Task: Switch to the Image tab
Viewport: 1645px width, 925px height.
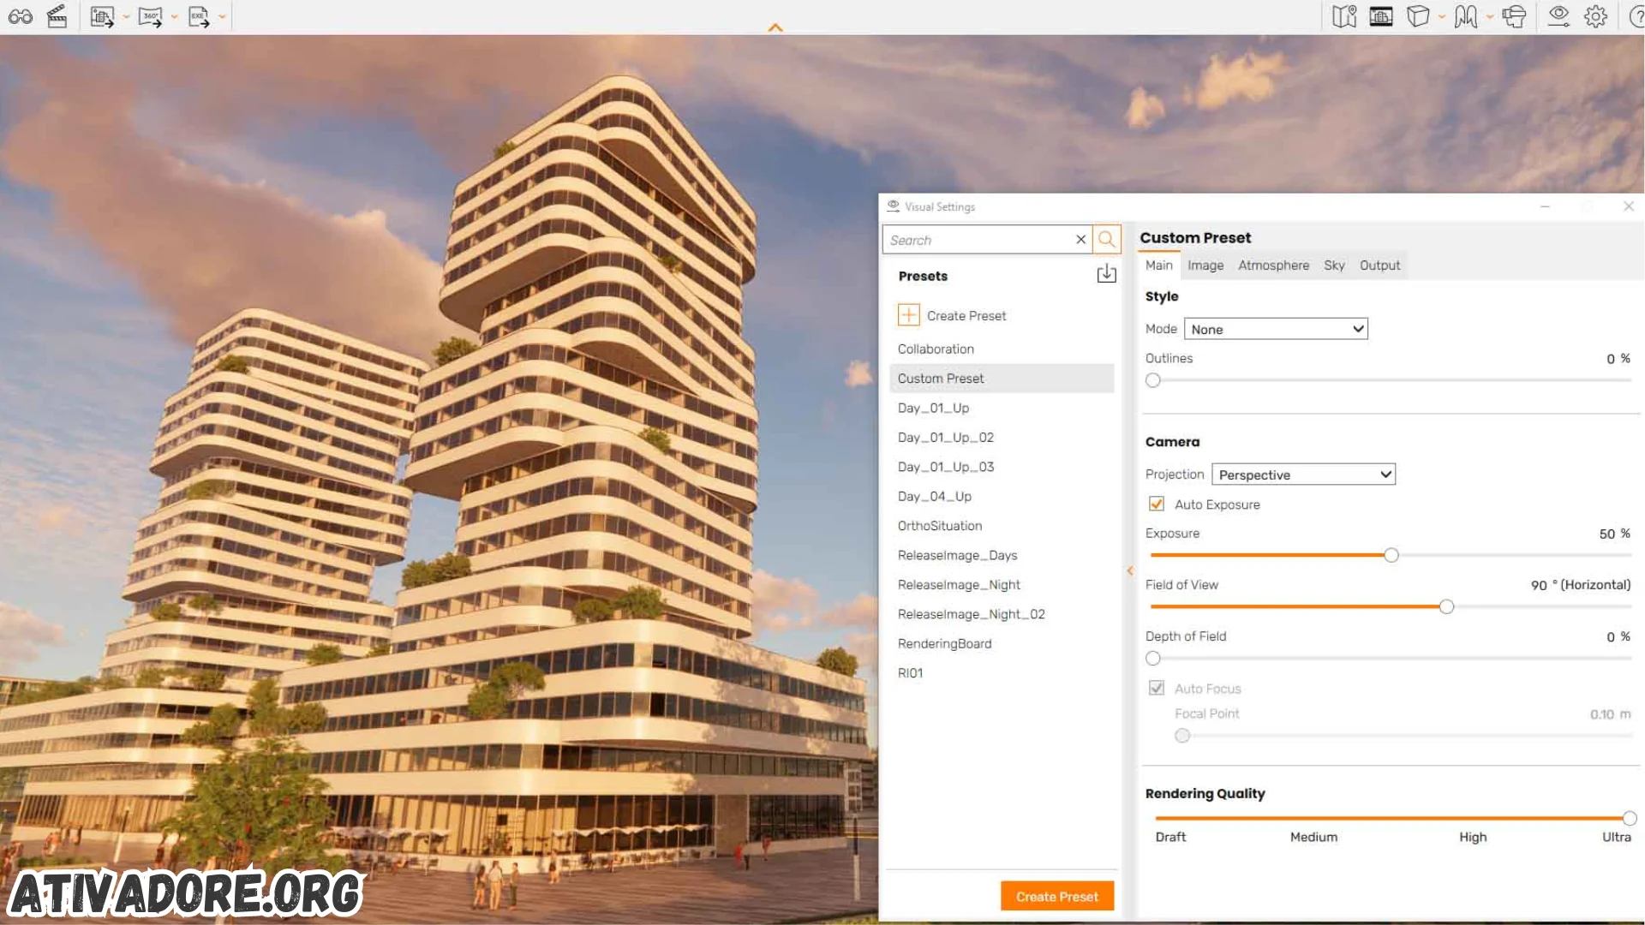Action: 1205,265
